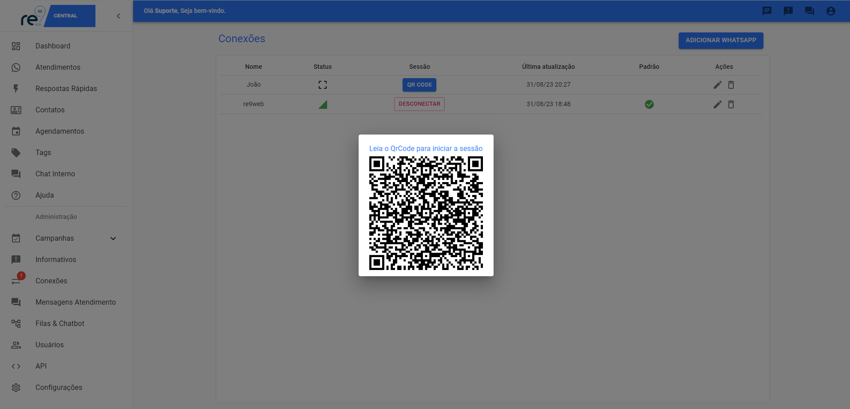Click the Campanhas calendar-check icon
This screenshot has height=409, width=850.
click(x=16, y=238)
